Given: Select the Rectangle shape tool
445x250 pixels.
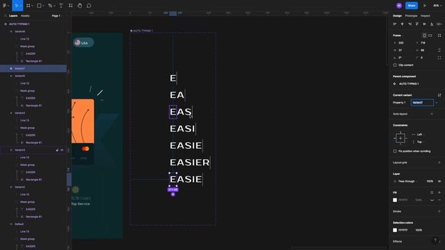Looking at the screenshot, I should [39, 6].
